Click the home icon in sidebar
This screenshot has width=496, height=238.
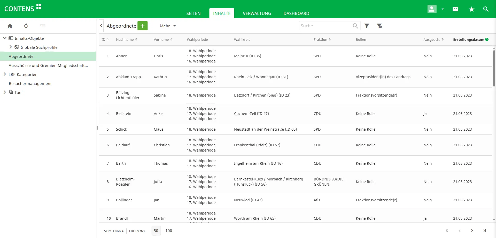pos(10,26)
